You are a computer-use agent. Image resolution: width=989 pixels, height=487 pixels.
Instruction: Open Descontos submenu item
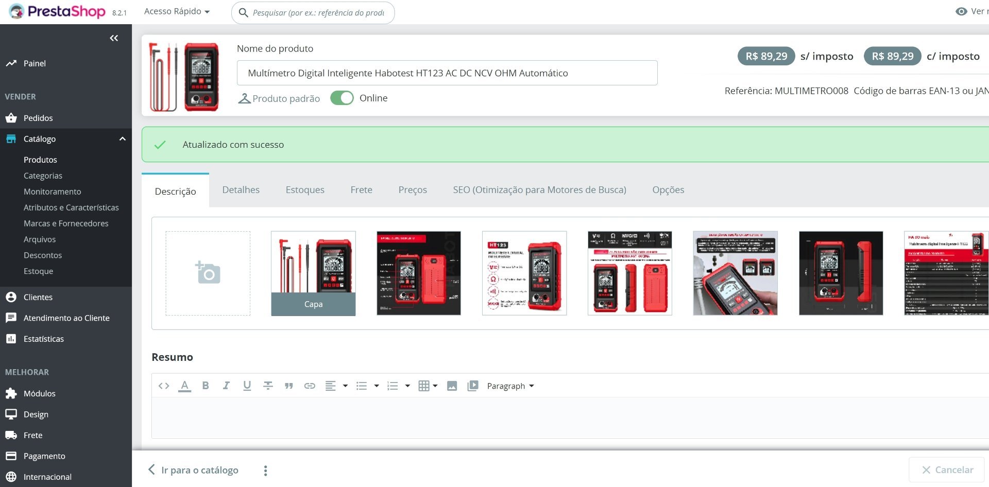click(43, 255)
